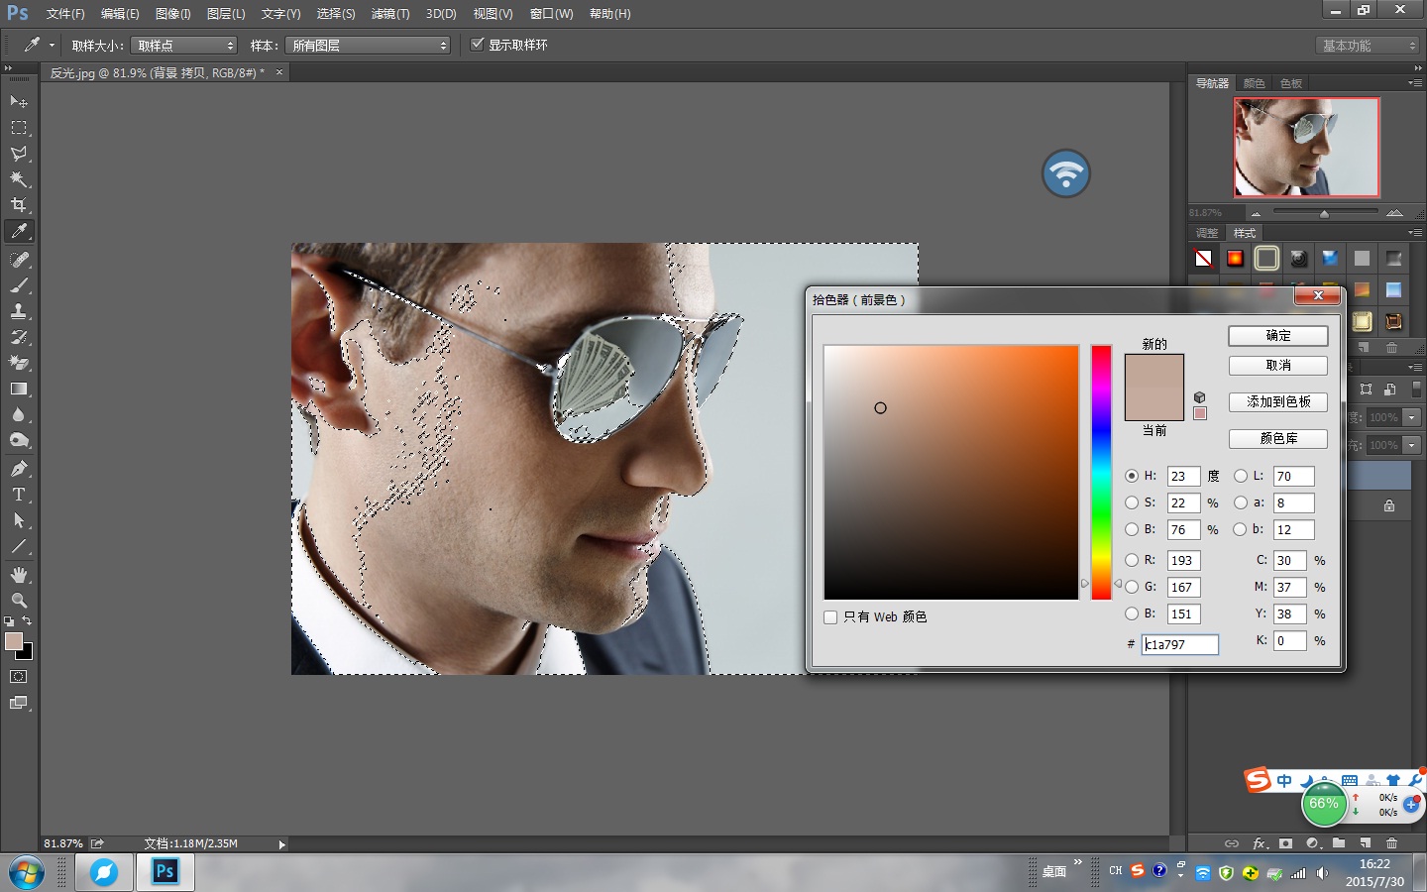This screenshot has height=892, width=1427.
Task: Click the vertical hue spectrum slider
Action: click(1101, 472)
